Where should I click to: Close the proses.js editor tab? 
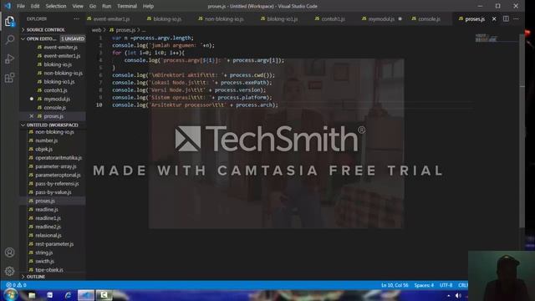494,18
